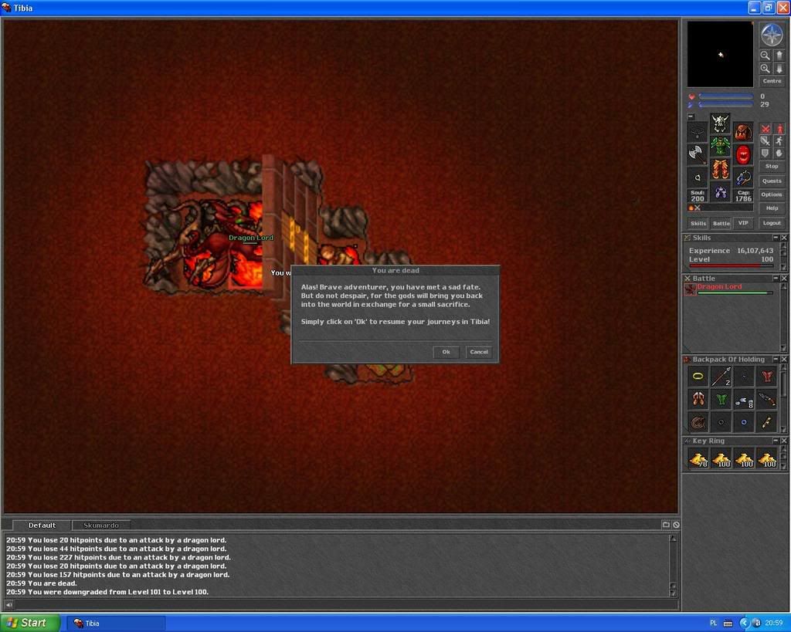The image size is (791, 632).
Task: Collapse the inventory panel with minus button
Action: [691, 117]
